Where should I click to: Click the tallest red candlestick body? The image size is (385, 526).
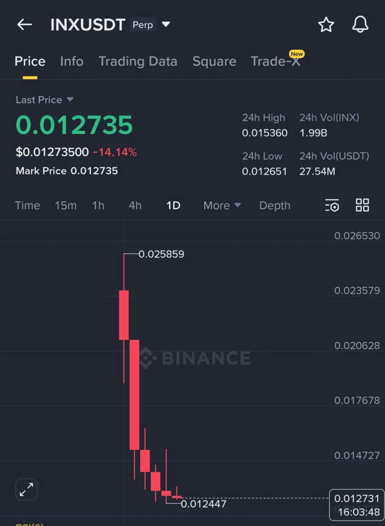click(134, 394)
